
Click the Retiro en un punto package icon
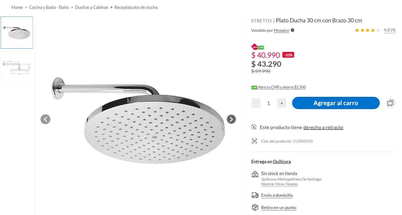pos(255,207)
